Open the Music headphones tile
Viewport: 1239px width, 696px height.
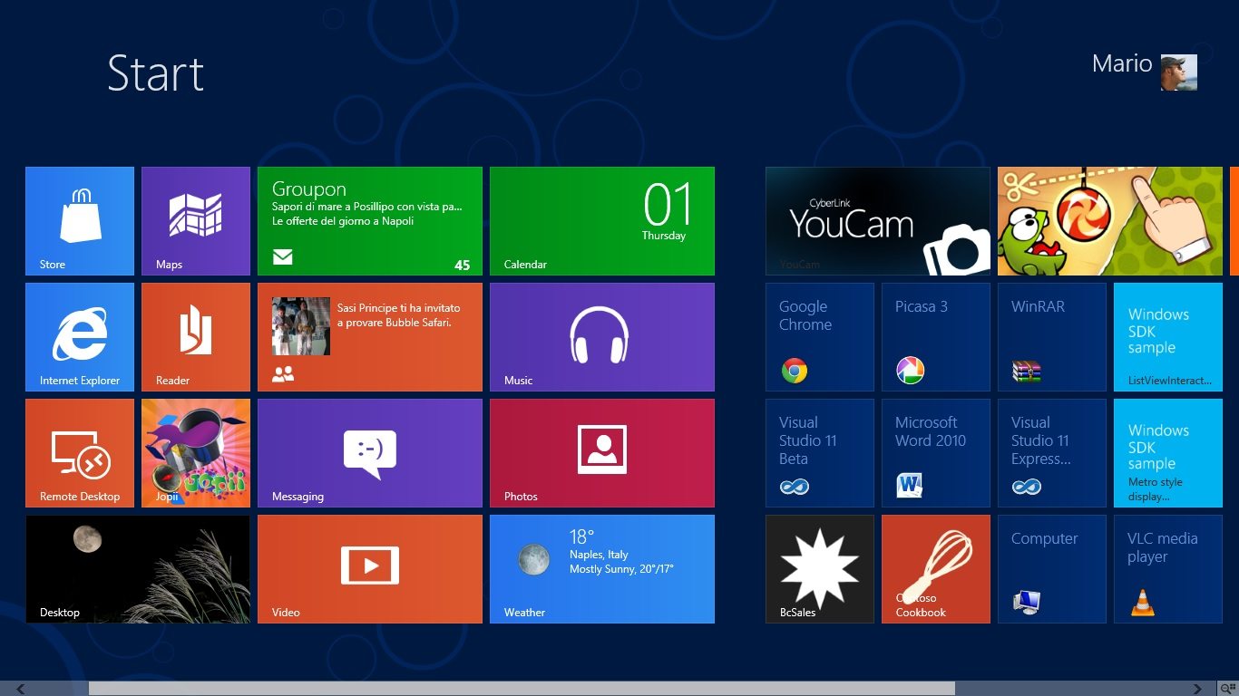pos(601,336)
